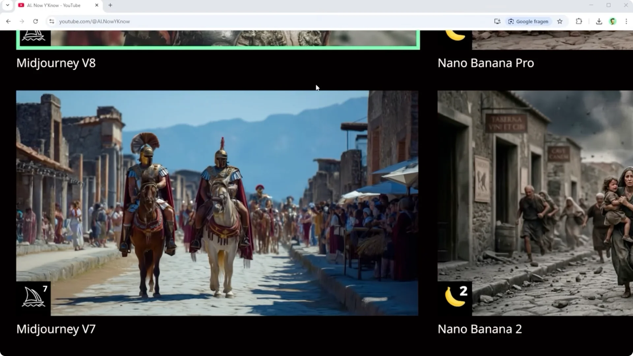633x356 pixels.
Task: Click the sailboat badge above Midjourney V8 label
Action: pos(33,36)
